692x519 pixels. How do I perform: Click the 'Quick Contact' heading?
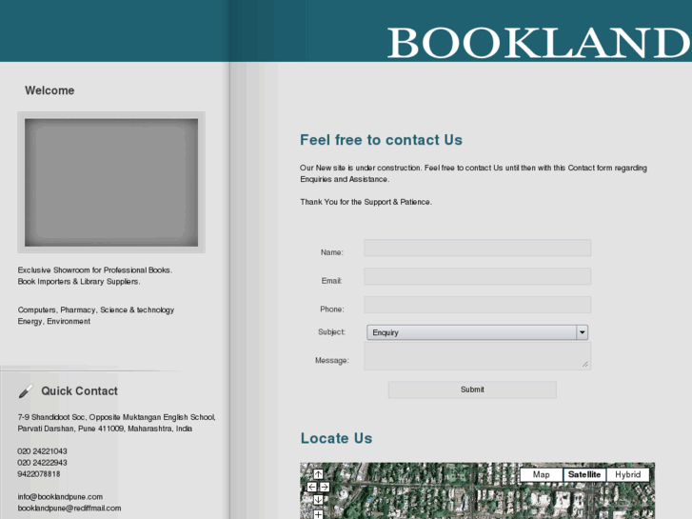[x=79, y=390]
